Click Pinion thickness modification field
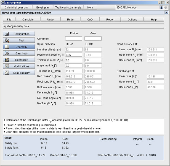This screenshot has width=170, height=166. 74,60
